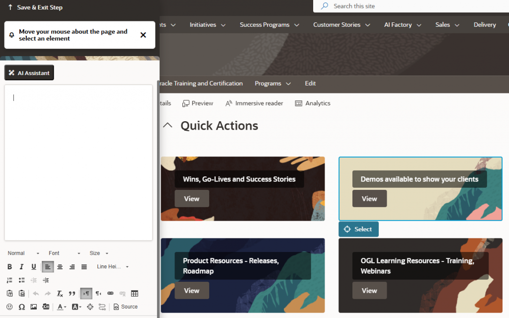Image resolution: width=509 pixels, height=318 pixels.
Task: Open the Programs submenu
Action: [273, 83]
